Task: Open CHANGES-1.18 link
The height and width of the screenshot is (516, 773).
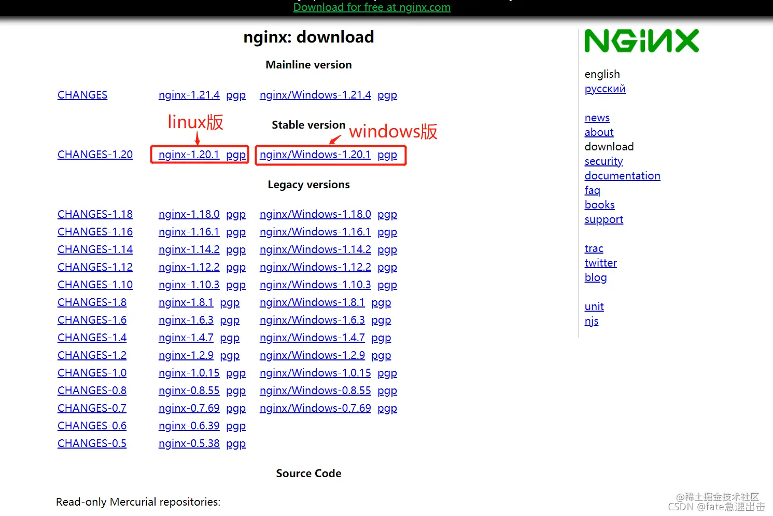Action: point(95,214)
